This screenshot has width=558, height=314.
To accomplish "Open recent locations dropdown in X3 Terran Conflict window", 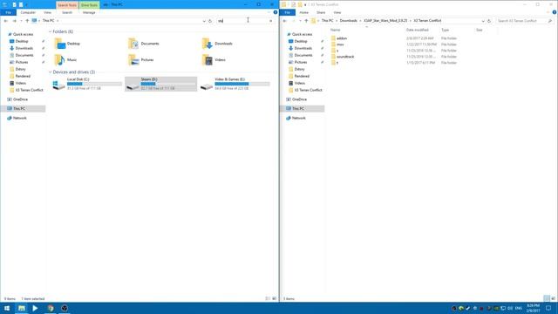I will (300, 21).
